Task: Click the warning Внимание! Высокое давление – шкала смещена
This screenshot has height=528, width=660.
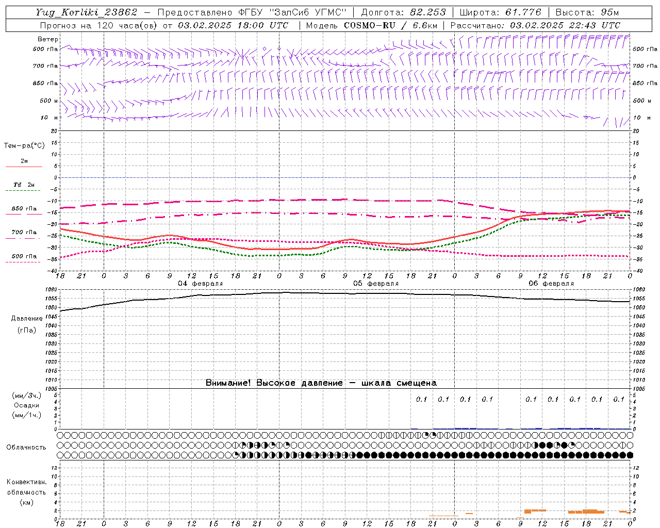Action: (321, 383)
